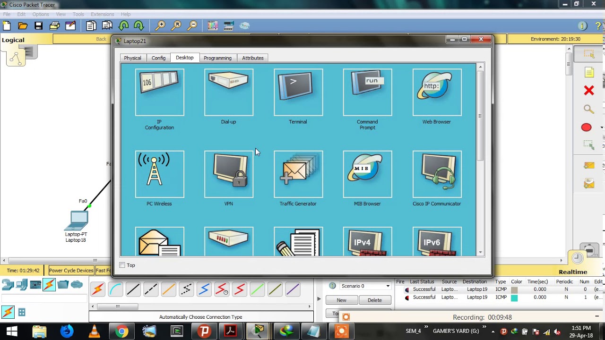The image size is (605, 340).
Task: Pick the dashed black crossover cable
Action: (x=151, y=289)
